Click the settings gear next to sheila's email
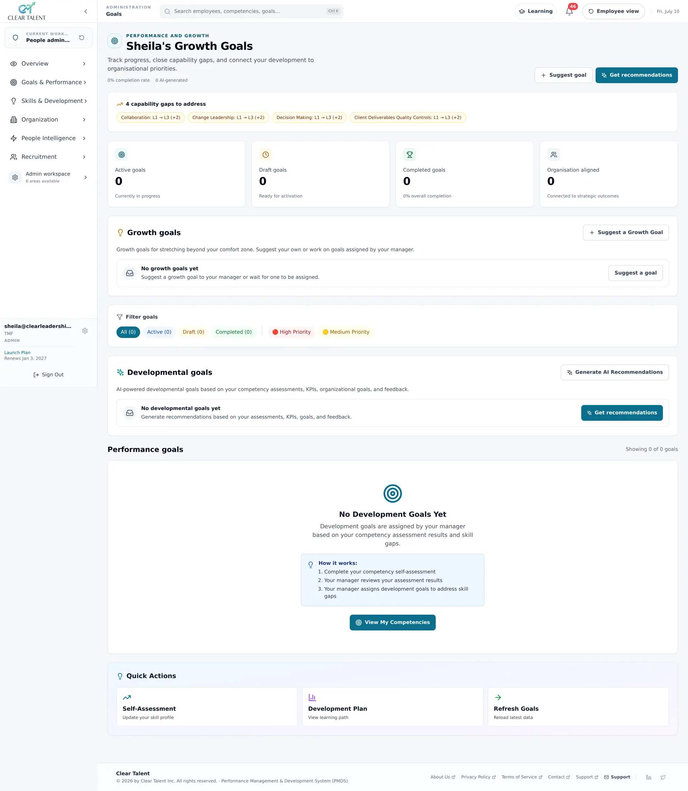 pyautogui.click(x=85, y=330)
